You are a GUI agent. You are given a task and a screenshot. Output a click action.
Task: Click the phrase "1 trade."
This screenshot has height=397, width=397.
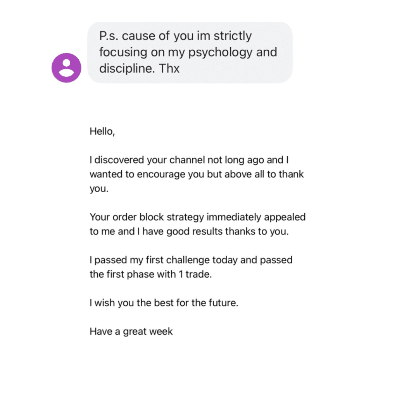[x=195, y=274]
